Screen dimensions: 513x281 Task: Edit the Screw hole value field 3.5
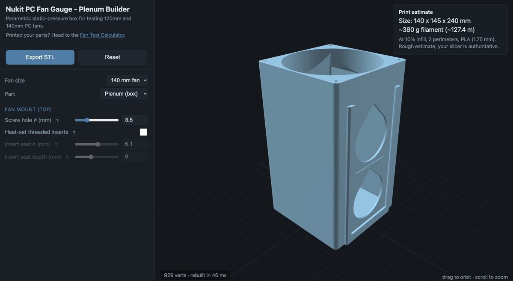coord(135,120)
